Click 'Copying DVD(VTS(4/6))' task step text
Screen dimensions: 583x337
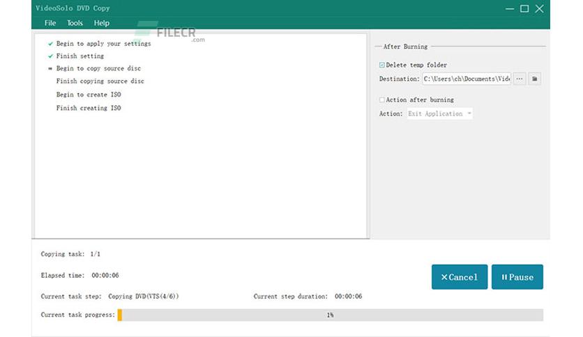click(x=144, y=297)
